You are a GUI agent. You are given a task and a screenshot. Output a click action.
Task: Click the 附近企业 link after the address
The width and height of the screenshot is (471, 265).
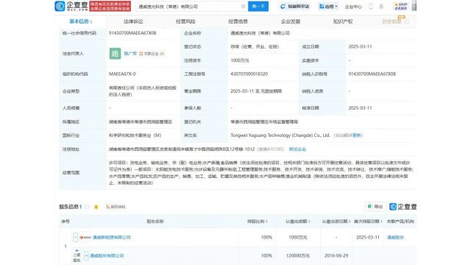297,149
